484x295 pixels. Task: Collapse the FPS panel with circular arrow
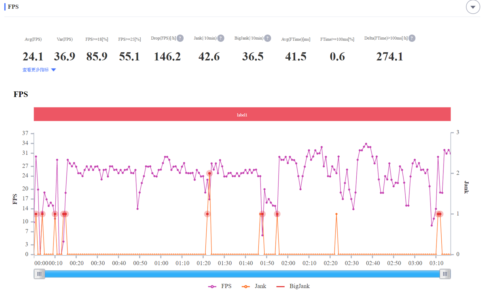473,7
